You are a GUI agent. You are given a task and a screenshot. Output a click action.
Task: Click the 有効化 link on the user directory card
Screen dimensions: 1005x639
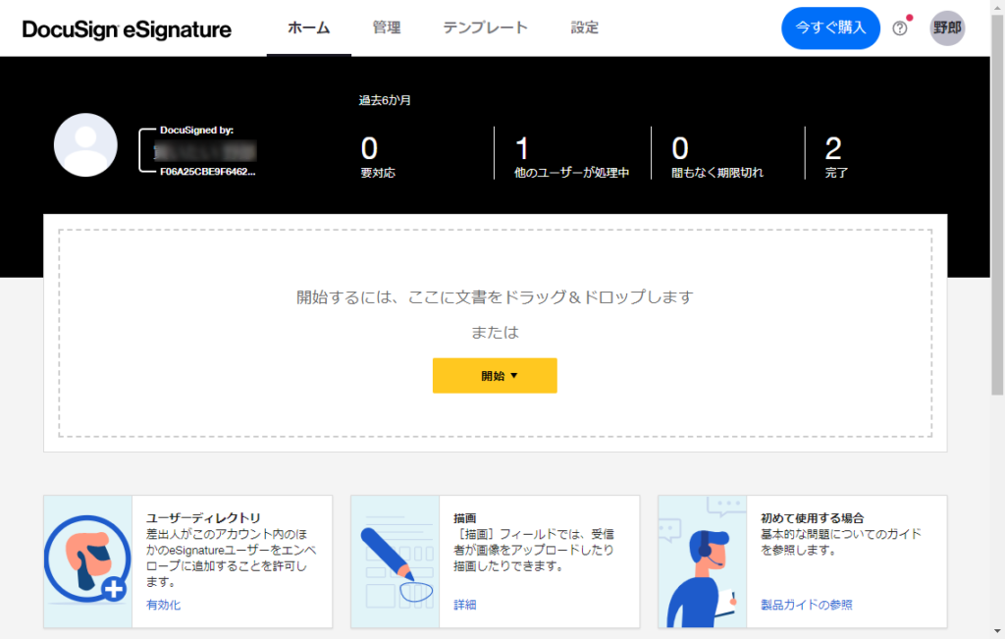pos(164,605)
